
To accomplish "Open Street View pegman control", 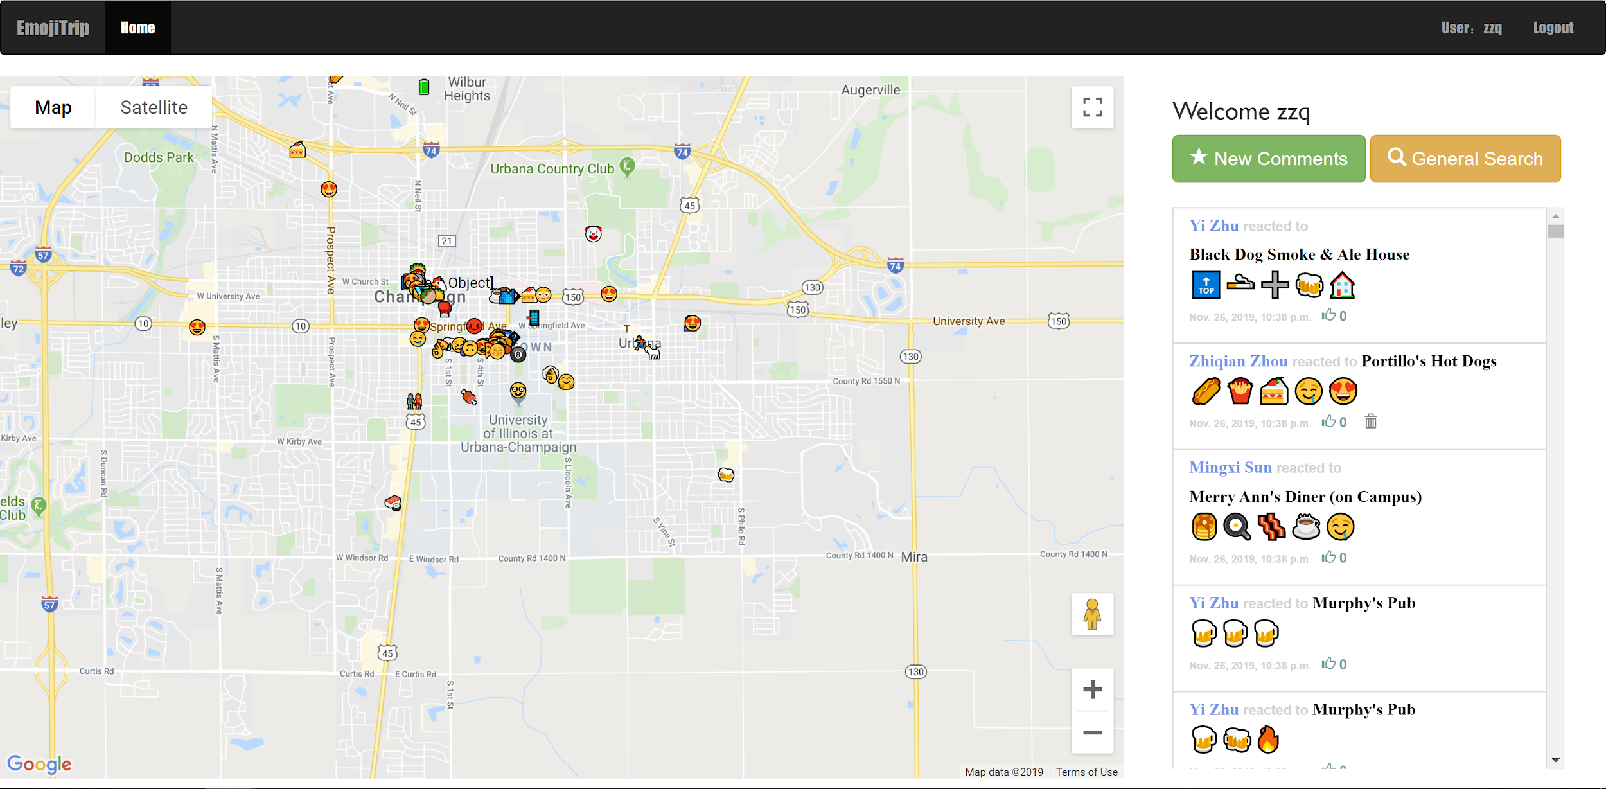I will [x=1092, y=614].
